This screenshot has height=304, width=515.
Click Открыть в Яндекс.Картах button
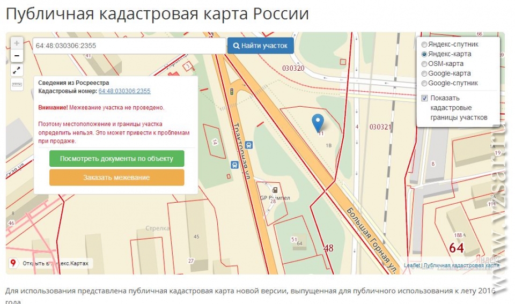50,263
